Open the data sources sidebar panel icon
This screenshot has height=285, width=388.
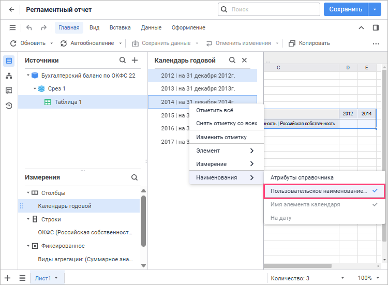pyautogui.click(x=9, y=61)
